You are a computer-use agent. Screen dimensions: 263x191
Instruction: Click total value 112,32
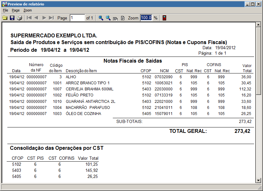[245, 89]
